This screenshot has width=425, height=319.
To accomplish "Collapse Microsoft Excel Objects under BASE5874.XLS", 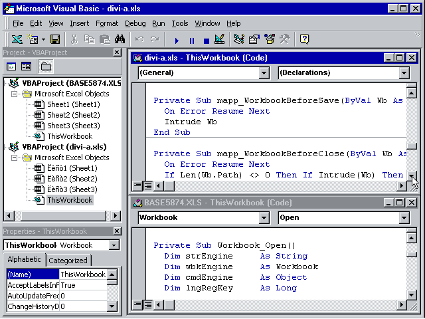I will (14, 94).
